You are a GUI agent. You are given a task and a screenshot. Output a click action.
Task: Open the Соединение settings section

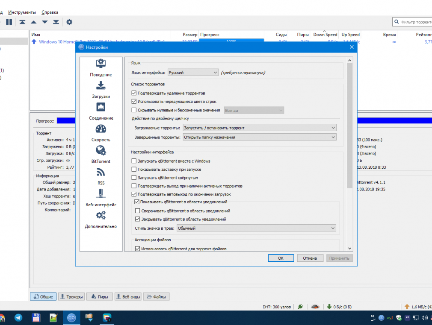pos(101,111)
